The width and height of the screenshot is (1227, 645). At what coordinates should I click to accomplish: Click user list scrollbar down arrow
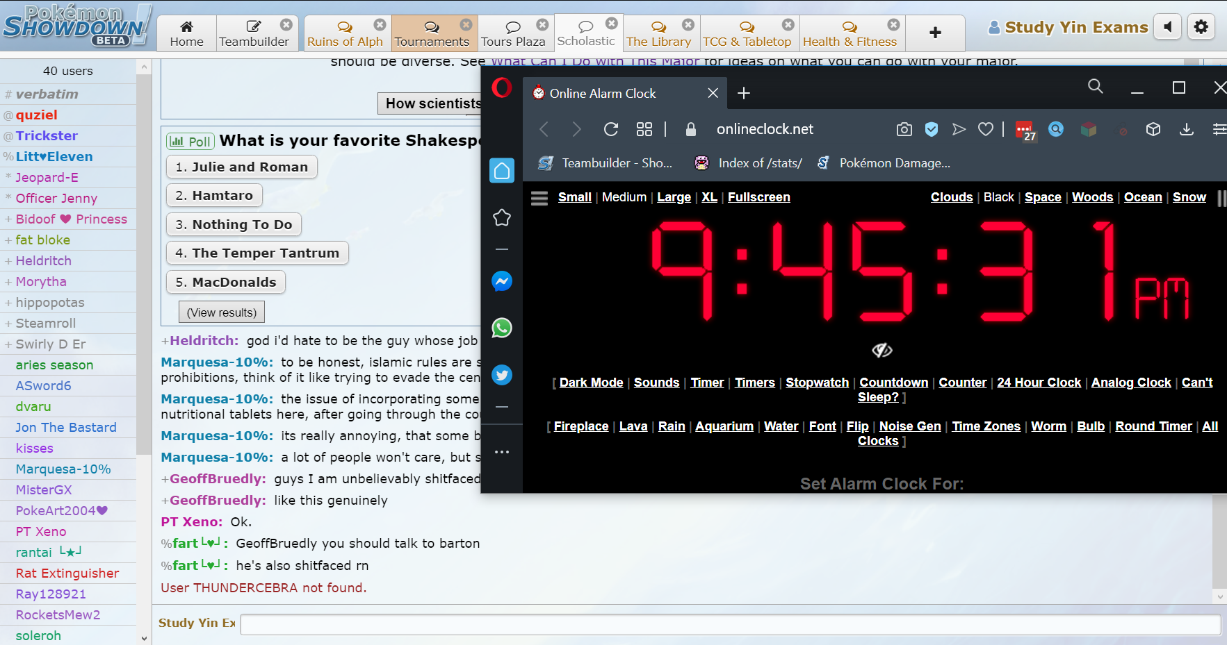[144, 638]
